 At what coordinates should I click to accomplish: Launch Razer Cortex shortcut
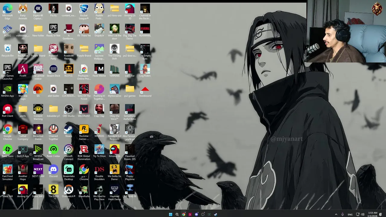pyautogui.click(x=53, y=151)
